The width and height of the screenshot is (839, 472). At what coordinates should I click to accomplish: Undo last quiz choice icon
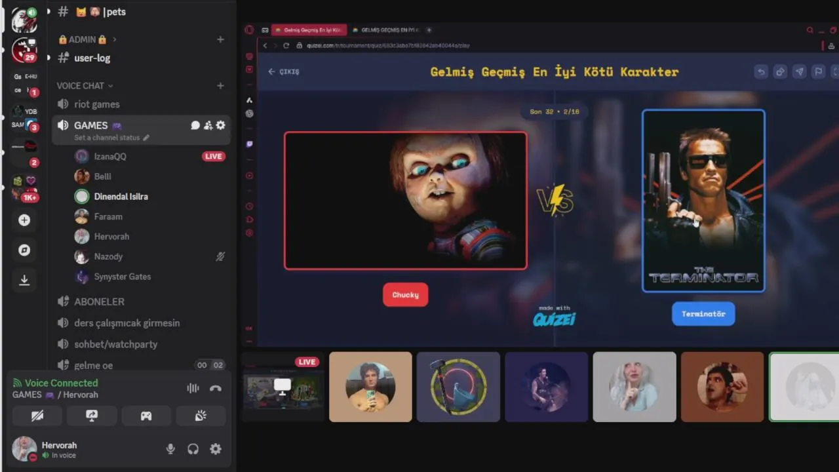[761, 72]
